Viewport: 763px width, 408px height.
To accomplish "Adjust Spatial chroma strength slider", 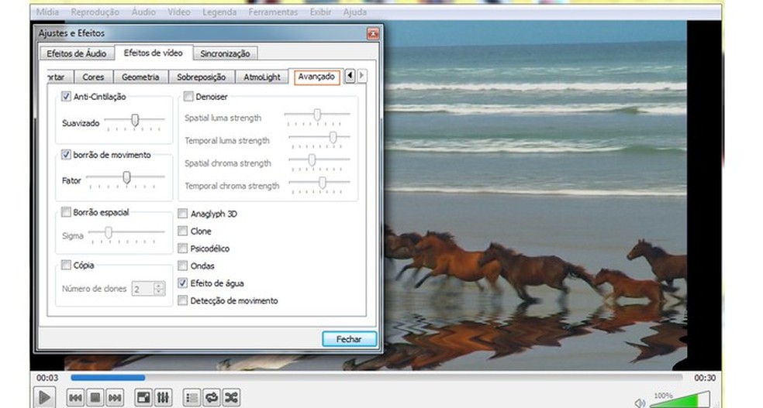I will pyautogui.click(x=319, y=161).
